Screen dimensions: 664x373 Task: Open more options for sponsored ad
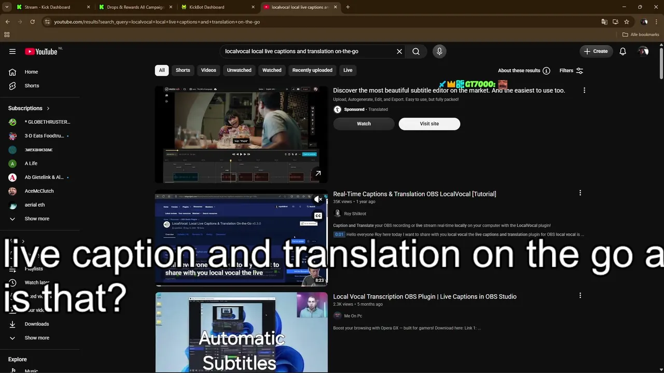point(584,90)
